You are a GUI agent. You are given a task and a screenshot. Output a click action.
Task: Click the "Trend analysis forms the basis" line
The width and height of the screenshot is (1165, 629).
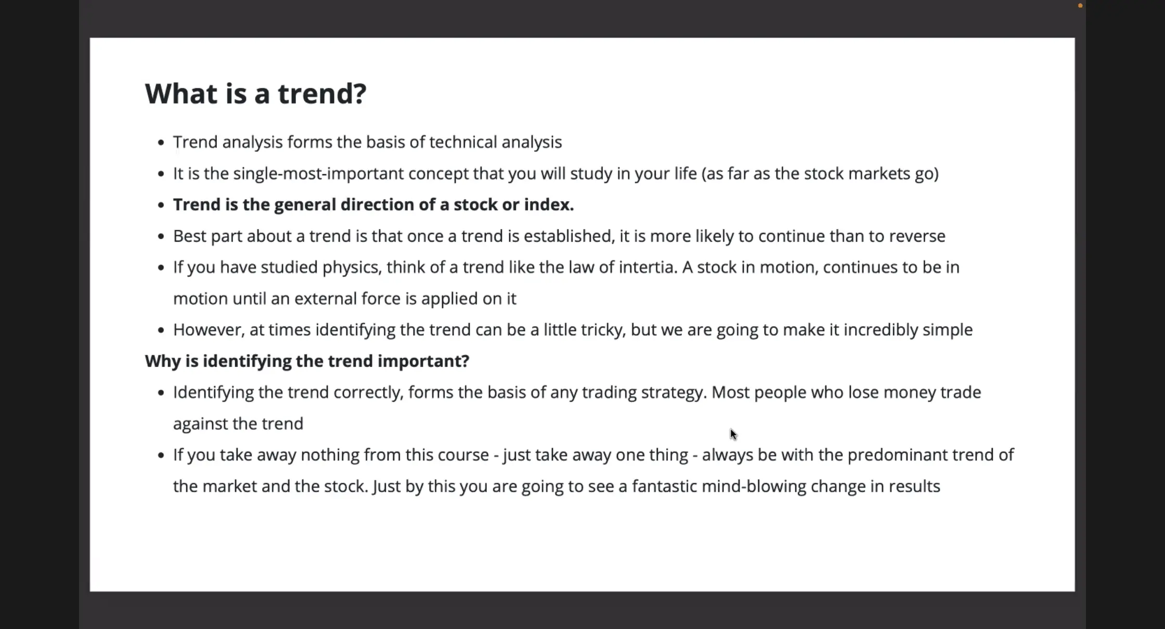(x=367, y=142)
